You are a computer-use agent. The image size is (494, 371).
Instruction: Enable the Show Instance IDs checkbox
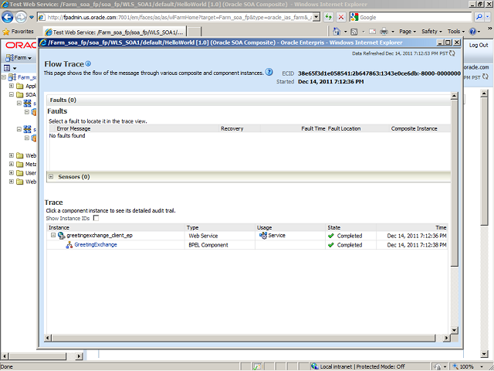click(96, 219)
